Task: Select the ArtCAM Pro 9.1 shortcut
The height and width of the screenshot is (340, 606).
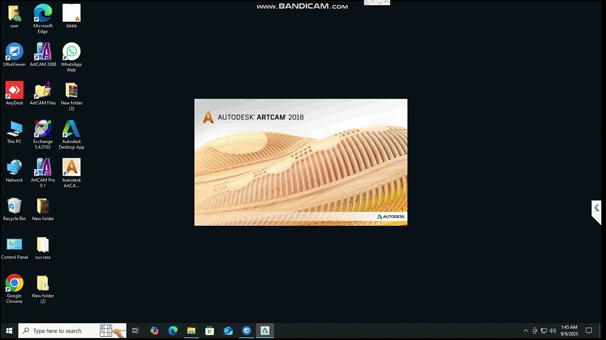Action: (43, 174)
